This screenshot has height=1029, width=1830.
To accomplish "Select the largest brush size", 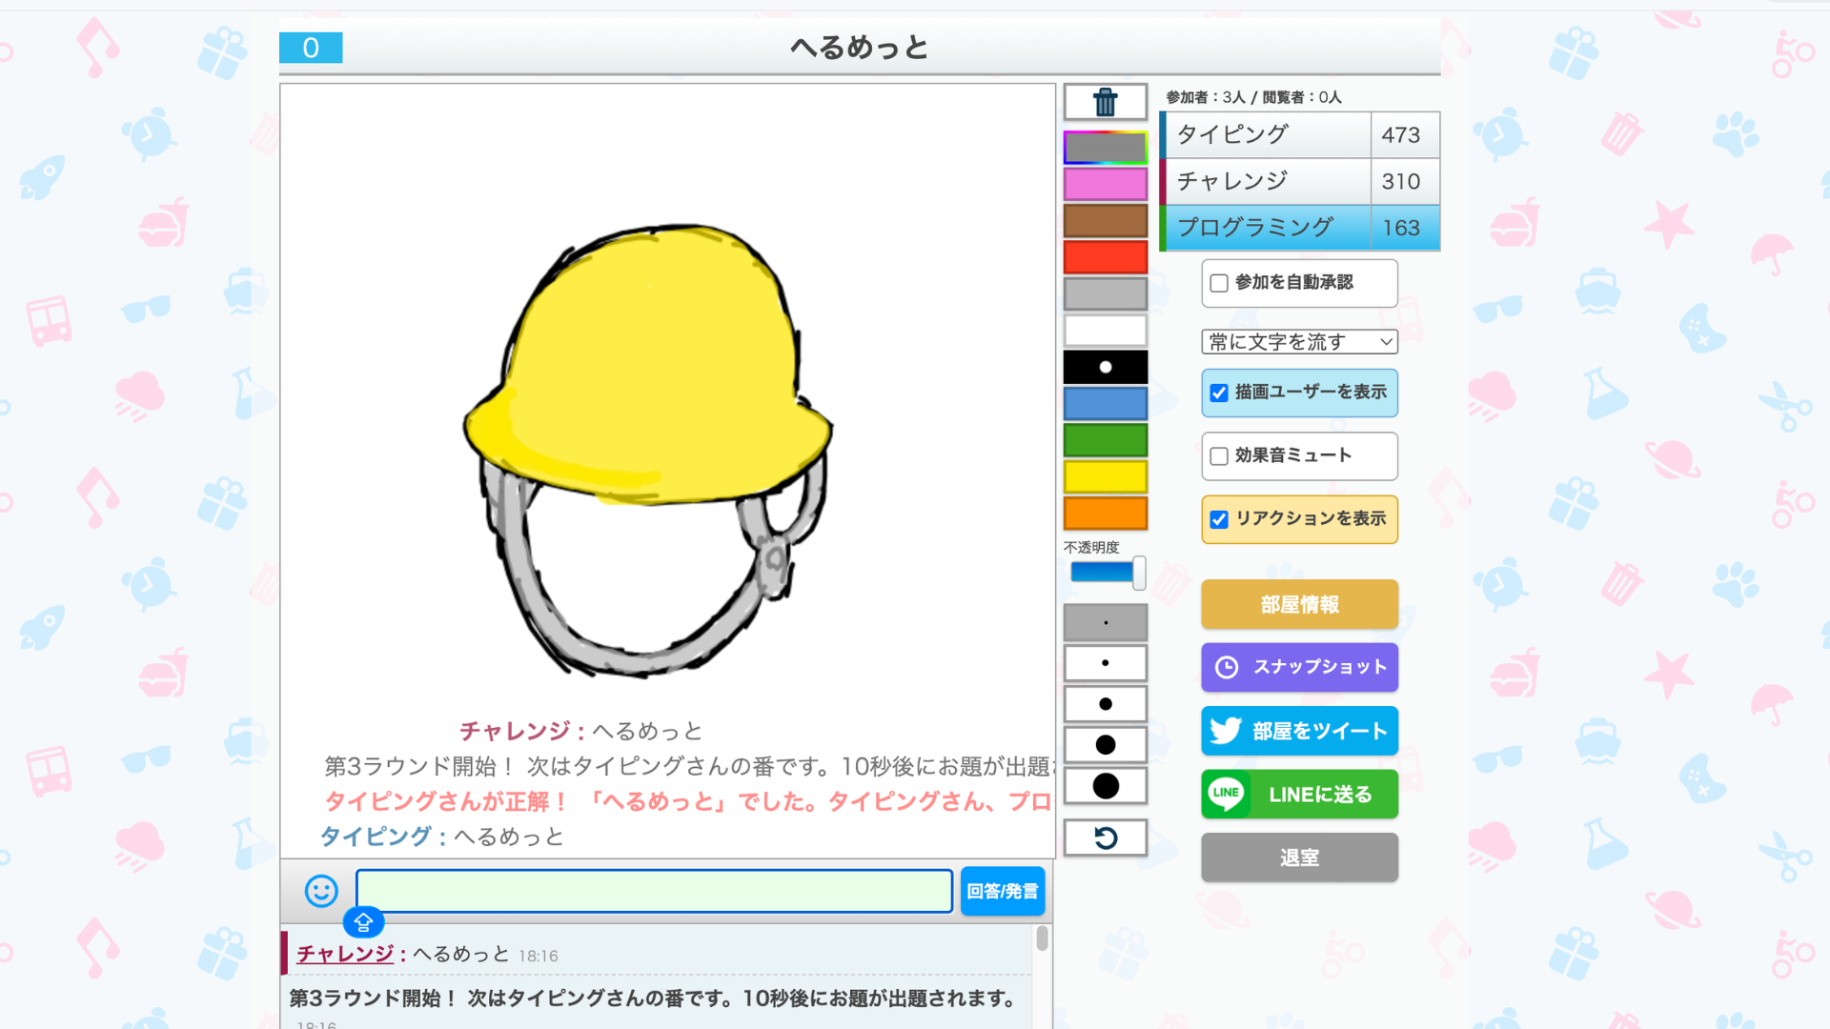I will (1105, 785).
